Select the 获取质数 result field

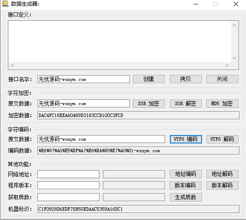point(134,197)
